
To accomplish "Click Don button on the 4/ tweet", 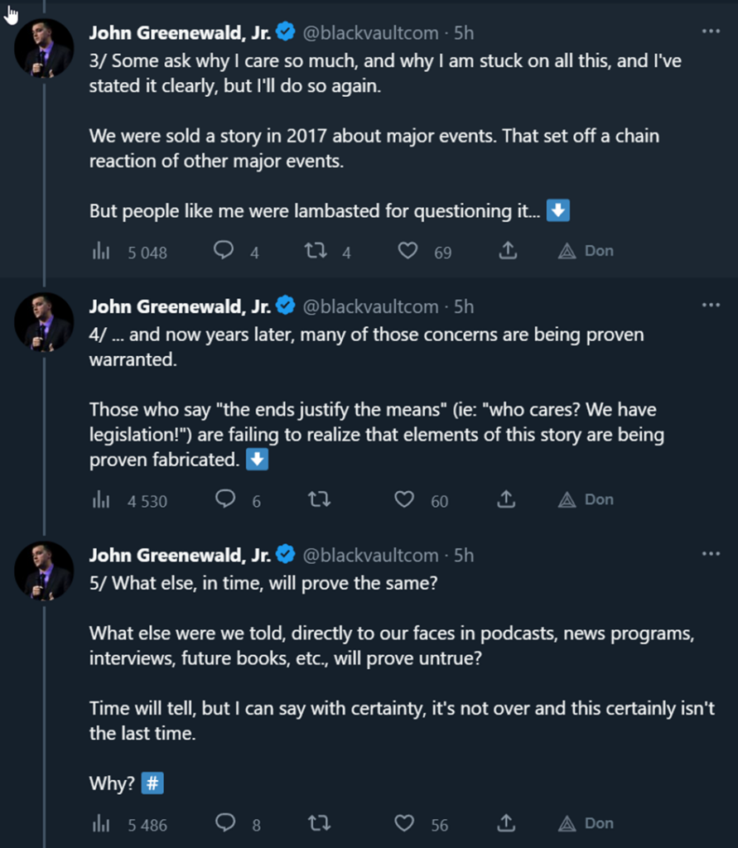I will click(586, 499).
